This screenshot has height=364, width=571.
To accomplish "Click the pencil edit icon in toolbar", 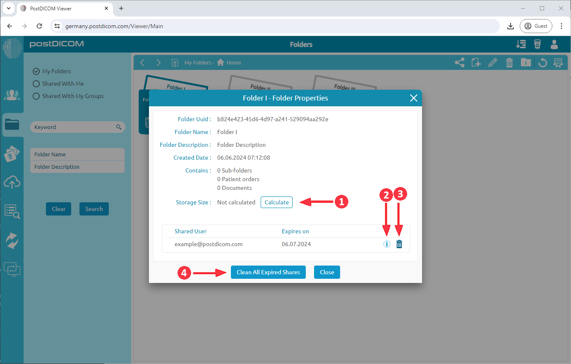I will click(x=492, y=62).
